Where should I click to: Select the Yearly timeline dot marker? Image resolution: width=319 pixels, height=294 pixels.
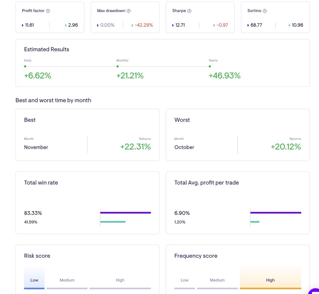pos(210,66)
